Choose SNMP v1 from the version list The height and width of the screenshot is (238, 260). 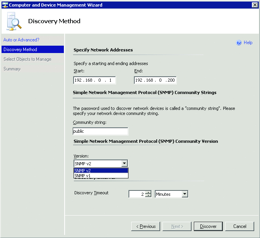point(101,176)
